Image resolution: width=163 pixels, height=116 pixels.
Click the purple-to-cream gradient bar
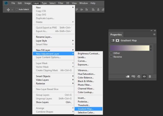coord(130,48)
